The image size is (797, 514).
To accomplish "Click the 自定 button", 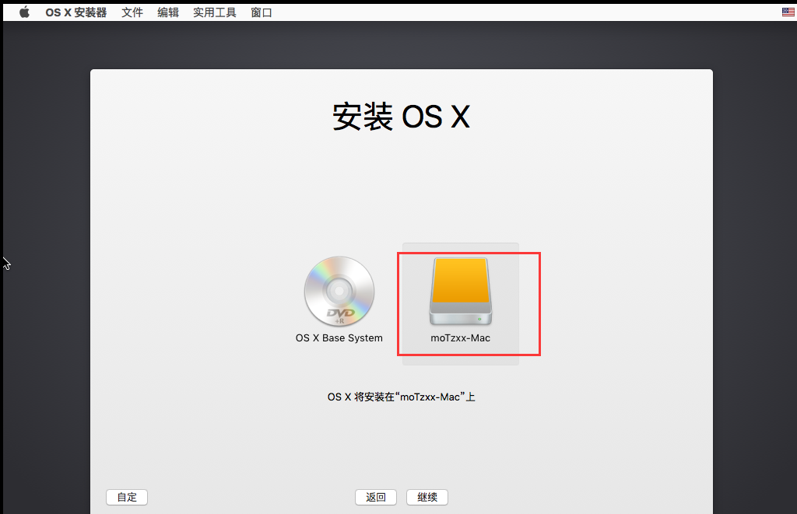I will click(127, 497).
